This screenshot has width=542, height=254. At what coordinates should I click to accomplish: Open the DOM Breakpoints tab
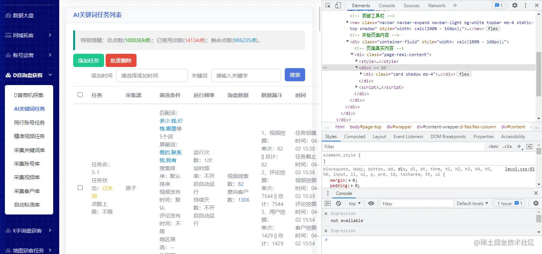coord(448,137)
